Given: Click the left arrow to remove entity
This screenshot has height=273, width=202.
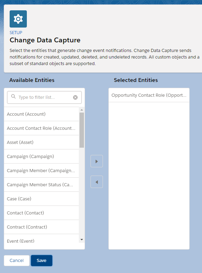Looking at the screenshot, I should tap(97, 182).
